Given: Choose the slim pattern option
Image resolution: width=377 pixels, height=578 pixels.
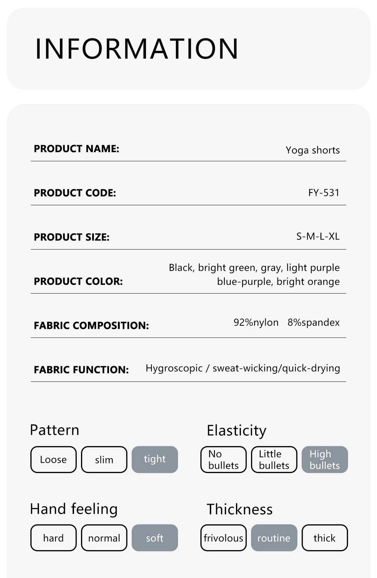Looking at the screenshot, I should click(104, 459).
